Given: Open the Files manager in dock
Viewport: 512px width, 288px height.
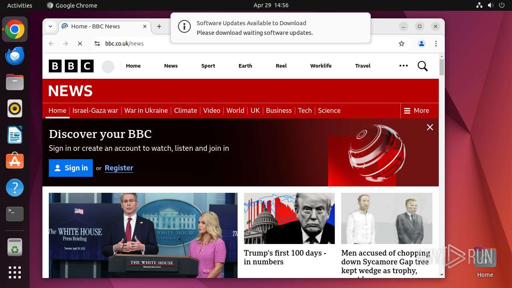Looking at the screenshot, I should (15, 82).
